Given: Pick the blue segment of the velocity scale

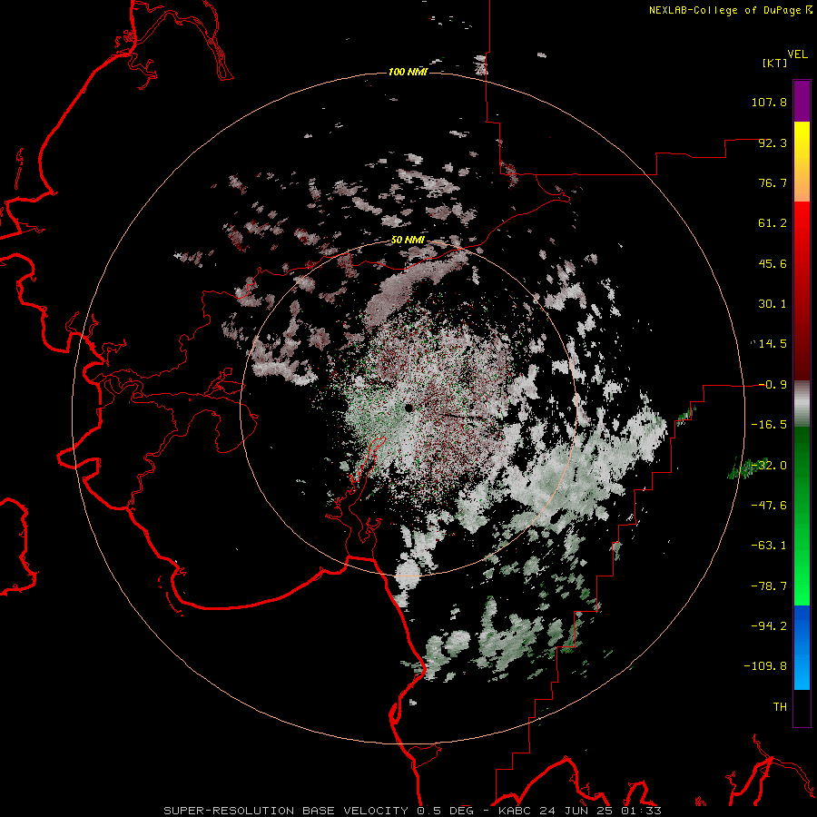Looking at the screenshot, I should [x=802, y=647].
